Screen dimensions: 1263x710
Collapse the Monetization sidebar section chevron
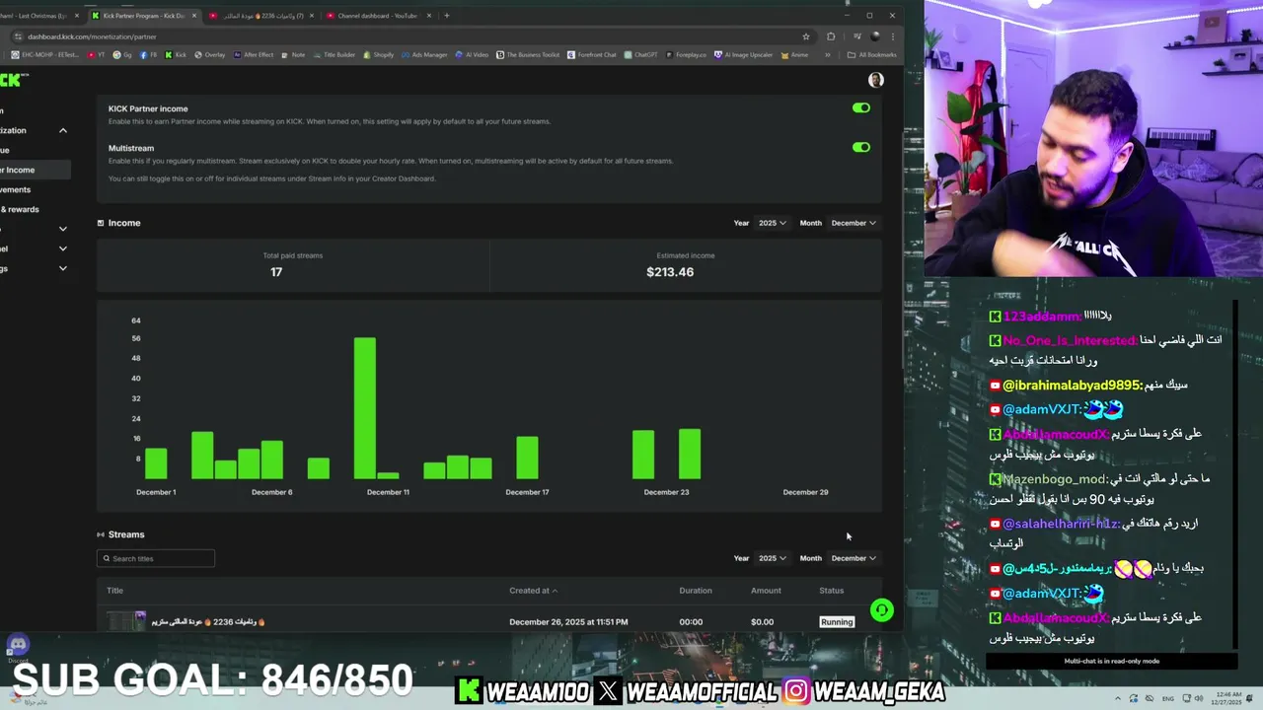62,130
